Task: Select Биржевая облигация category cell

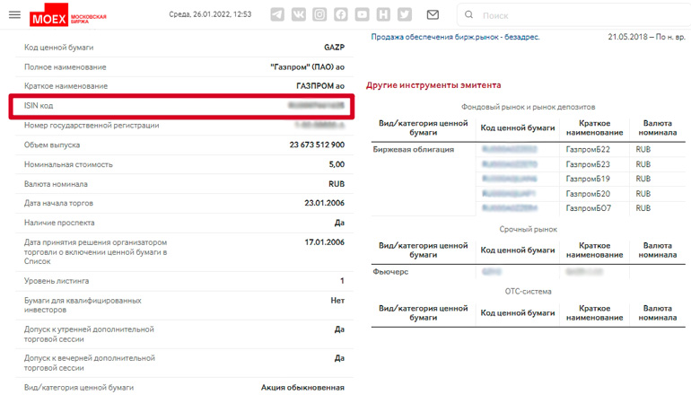Action: click(x=414, y=149)
